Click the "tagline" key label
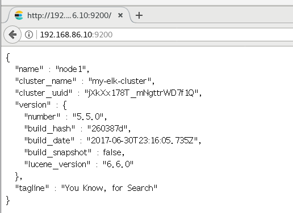The image size is (293, 213). click(x=32, y=188)
